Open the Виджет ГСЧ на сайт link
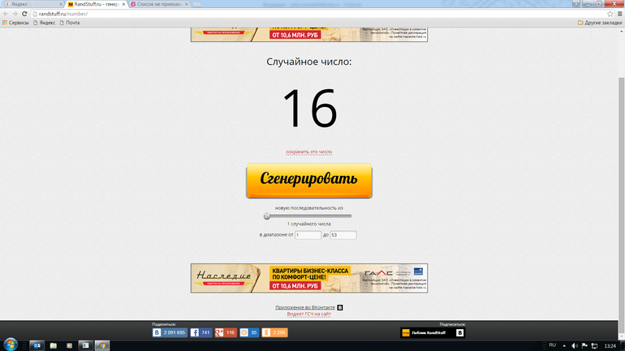 (309, 314)
